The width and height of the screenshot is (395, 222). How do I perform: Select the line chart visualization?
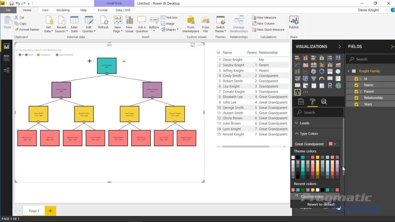coord(297,65)
